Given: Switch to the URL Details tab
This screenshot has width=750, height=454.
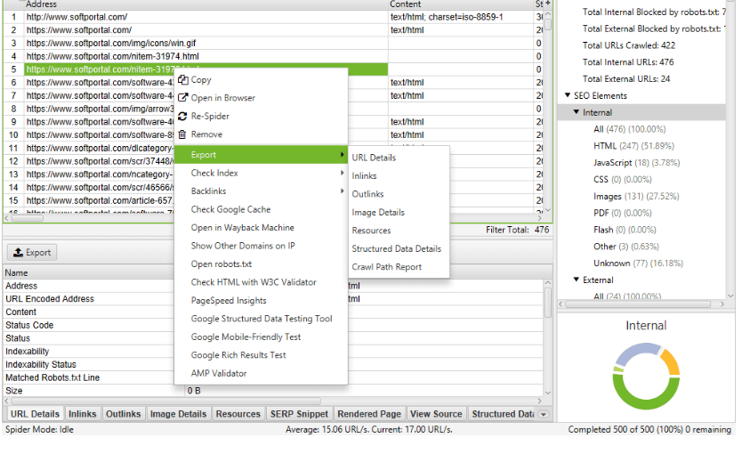Looking at the screenshot, I should [x=35, y=414].
